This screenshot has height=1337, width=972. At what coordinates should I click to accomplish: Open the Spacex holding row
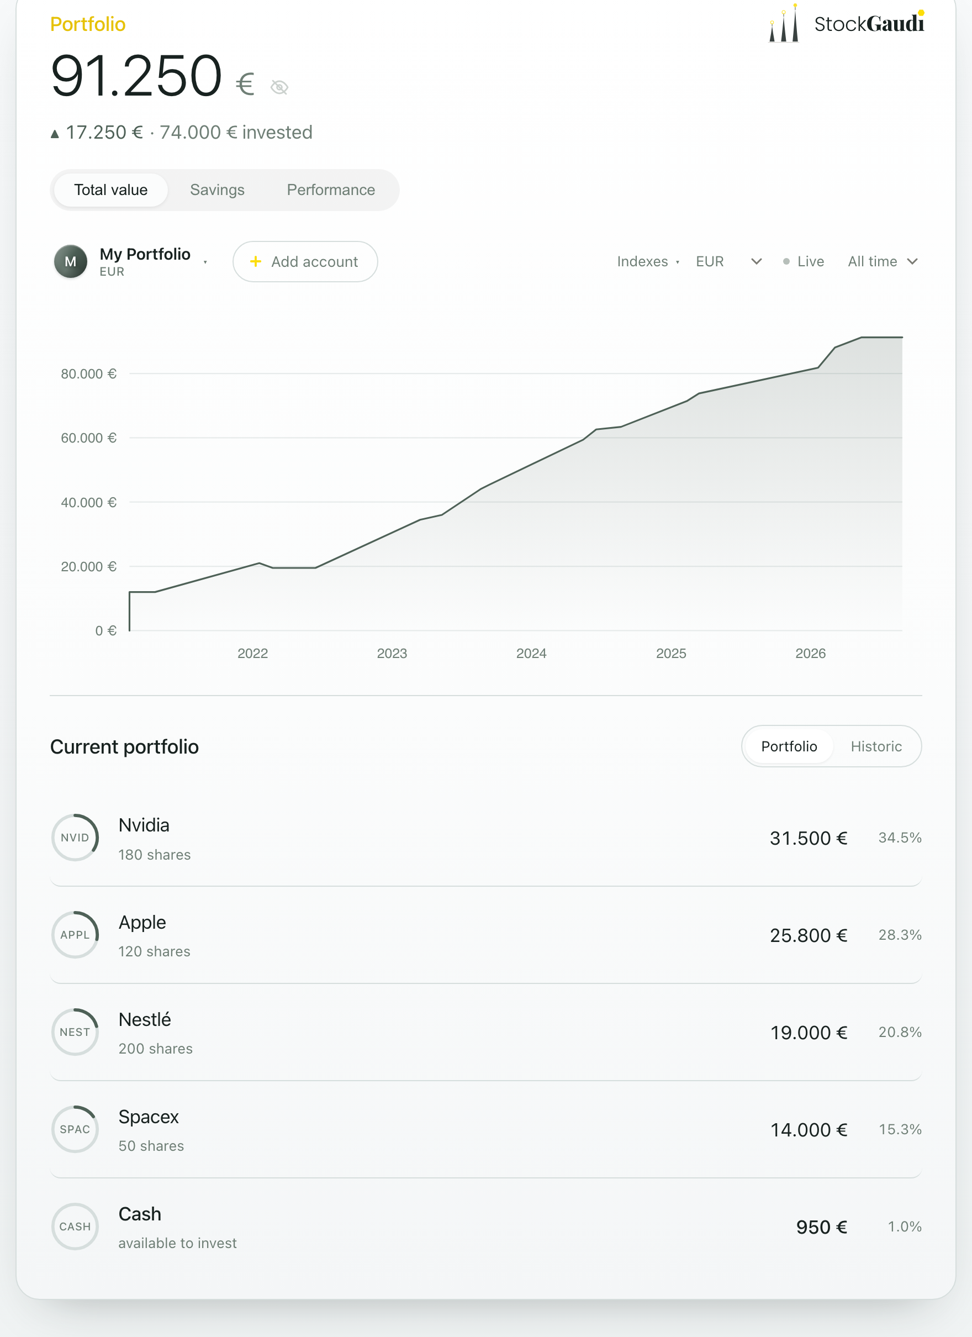[x=485, y=1129]
